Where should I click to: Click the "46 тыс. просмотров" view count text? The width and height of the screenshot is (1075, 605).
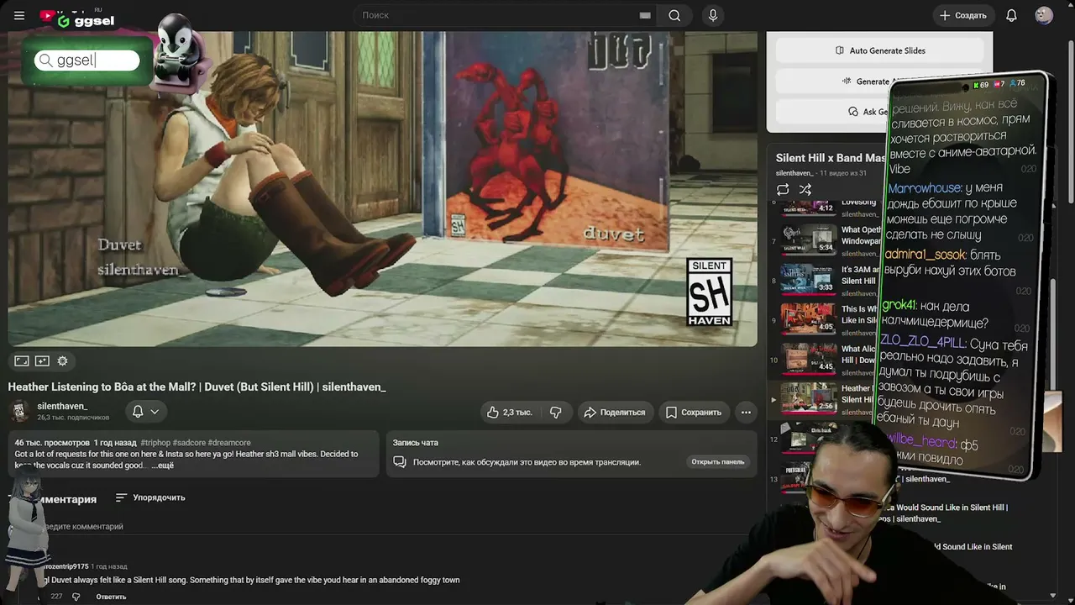pos(52,443)
